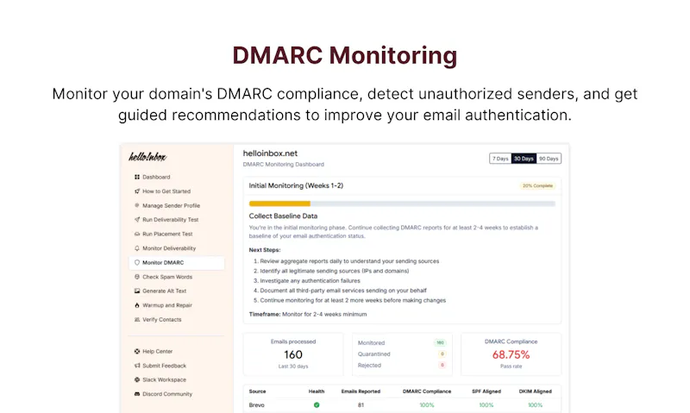This screenshot has width=690, height=413.
Task: Click the Manage Sender Profile icon
Action: [137, 205]
